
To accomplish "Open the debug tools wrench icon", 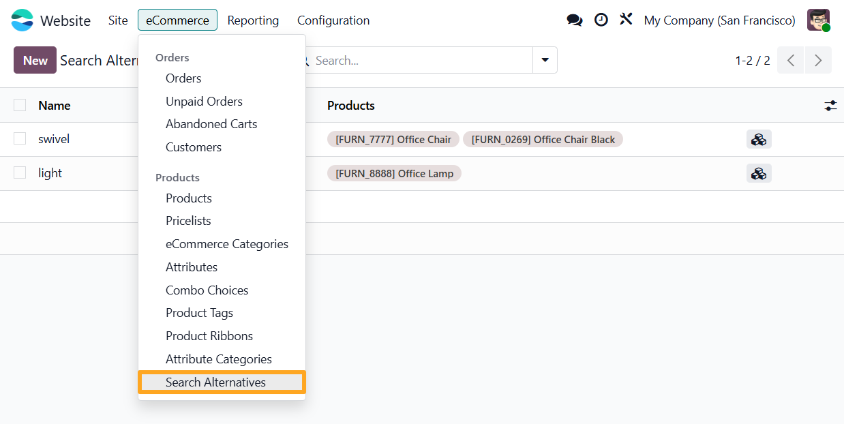I will click(626, 20).
